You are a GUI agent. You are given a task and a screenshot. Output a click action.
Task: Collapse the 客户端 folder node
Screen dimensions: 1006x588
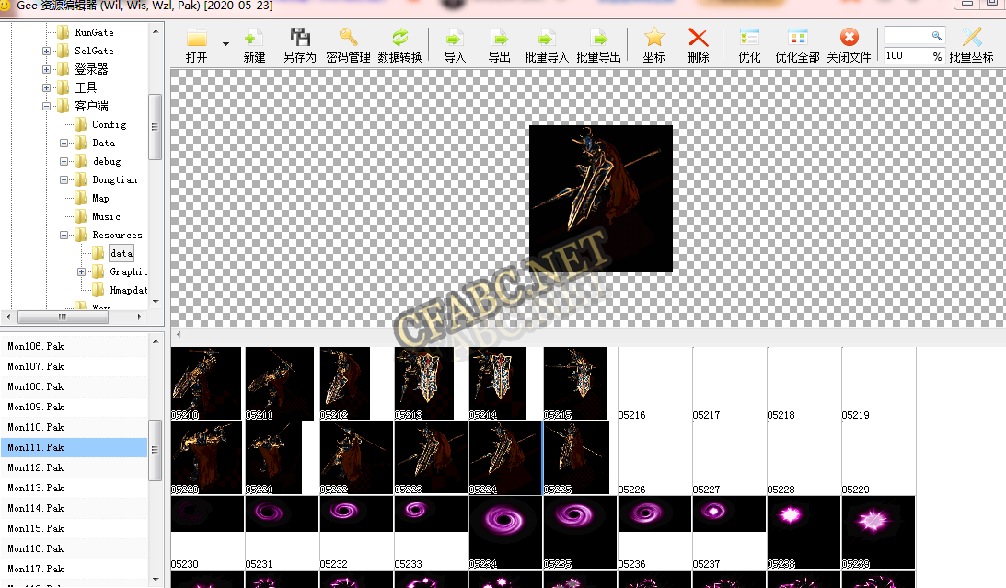point(46,107)
